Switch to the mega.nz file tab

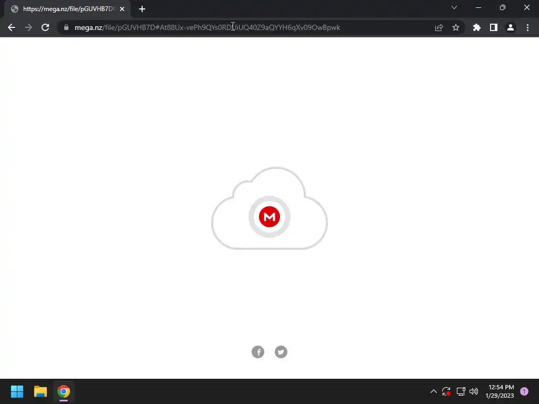click(67, 9)
